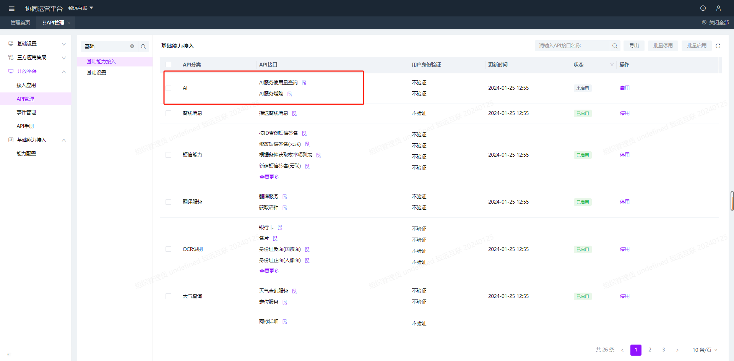Screen dimensions: 734x361
Task: Expand the 基础设置 sidebar menu
Action: point(36,44)
